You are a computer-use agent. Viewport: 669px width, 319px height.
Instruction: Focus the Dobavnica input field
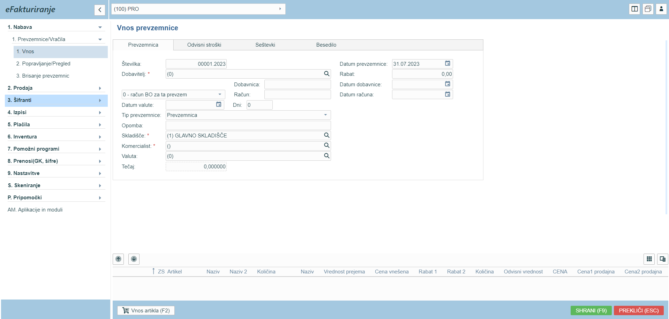(298, 84)
